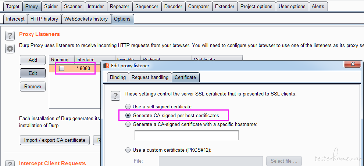Select Use a custom certificate PKCS#12
Viewport: 364px width, 166px height.
click(x=128, y=150)
